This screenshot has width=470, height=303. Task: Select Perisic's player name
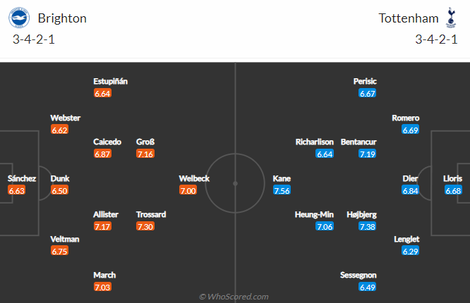[365, 81]
